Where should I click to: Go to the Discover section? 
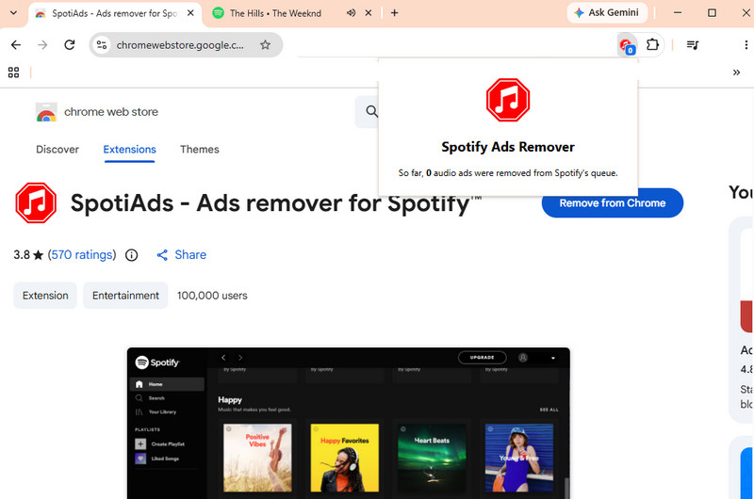coord(57,150)
